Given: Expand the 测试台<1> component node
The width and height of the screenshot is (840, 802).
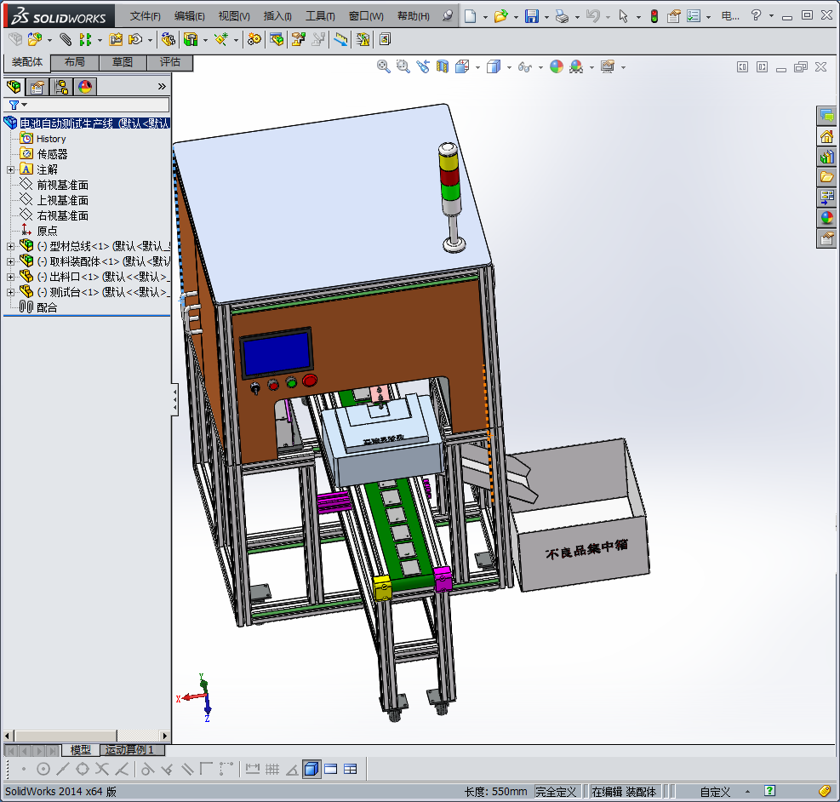Looking at the screenshot, I should (10, 292).
